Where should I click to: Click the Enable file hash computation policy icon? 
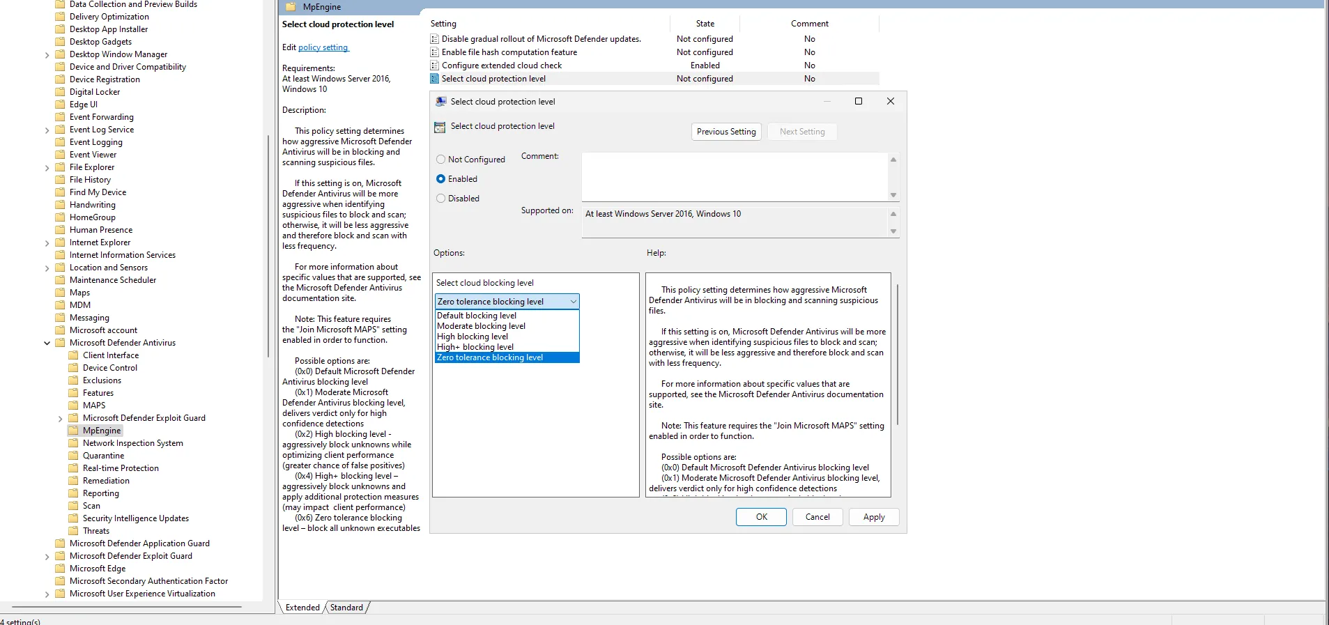435,52
